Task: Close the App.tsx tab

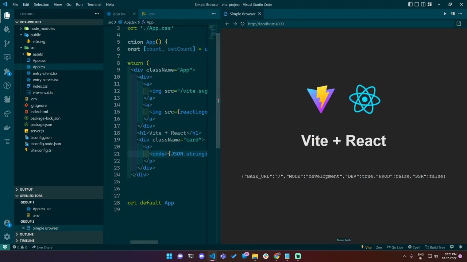Action: click(x=134, y=14)
